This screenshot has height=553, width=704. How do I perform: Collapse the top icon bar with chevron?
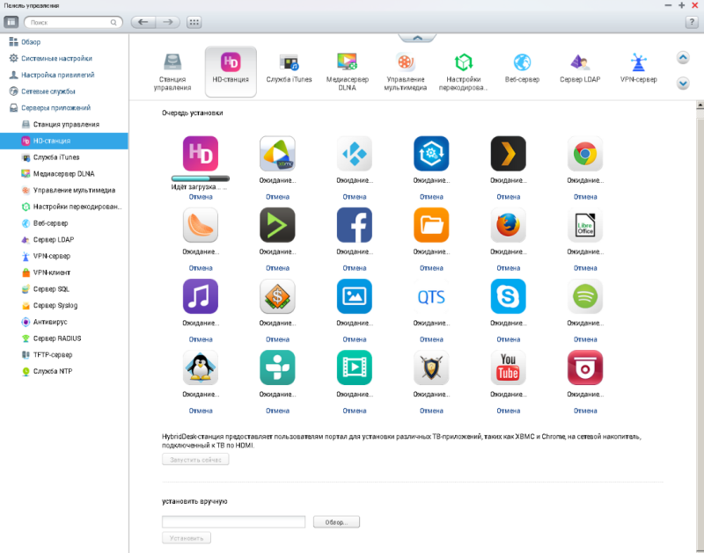417,38
